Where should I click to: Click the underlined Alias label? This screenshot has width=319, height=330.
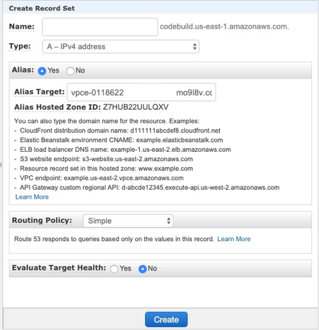pos(23,70)
